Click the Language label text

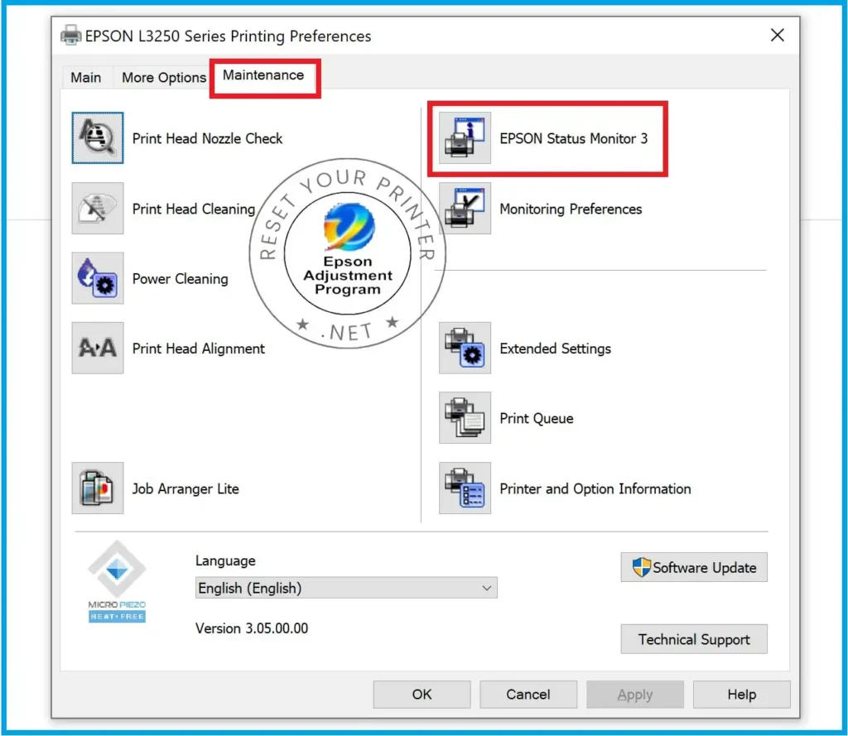tap(225, 560)
